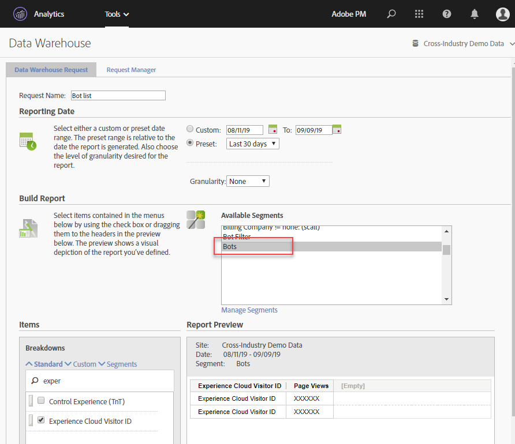Screen dimensions: 515x444
Task: Switch to the Request Manager tab
Action: click(131, 70)
